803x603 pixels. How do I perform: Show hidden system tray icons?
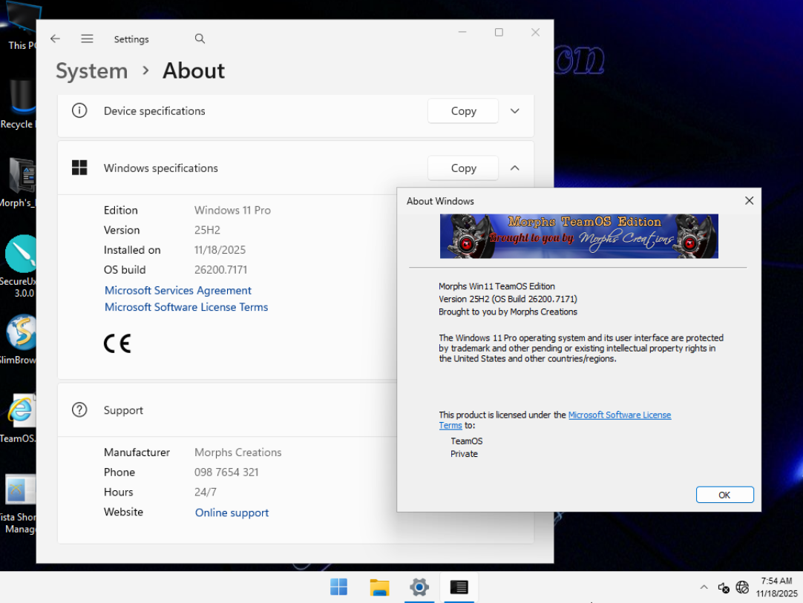[704, 587]
